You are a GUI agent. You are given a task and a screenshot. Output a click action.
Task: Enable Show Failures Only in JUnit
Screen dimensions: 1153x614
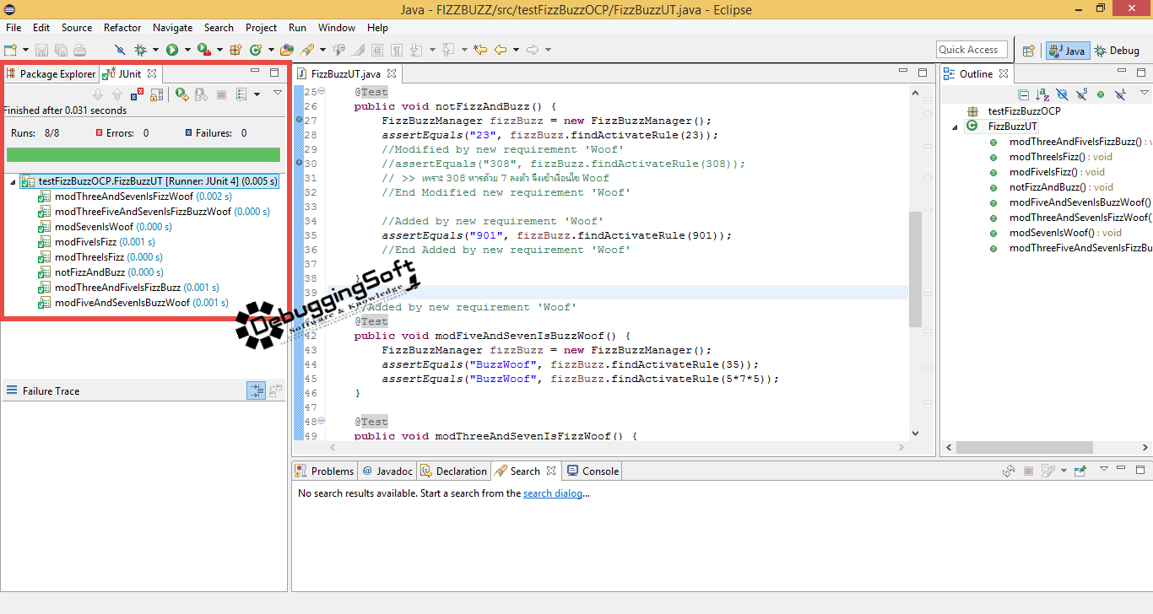137,94
